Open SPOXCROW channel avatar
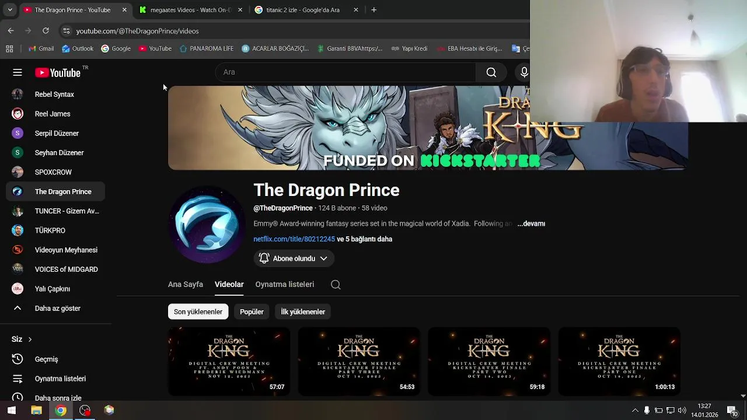 point(18,172)
